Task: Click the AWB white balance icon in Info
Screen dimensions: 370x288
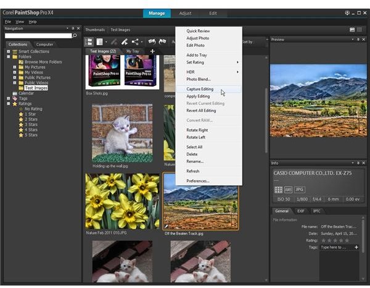Action: 288,190
